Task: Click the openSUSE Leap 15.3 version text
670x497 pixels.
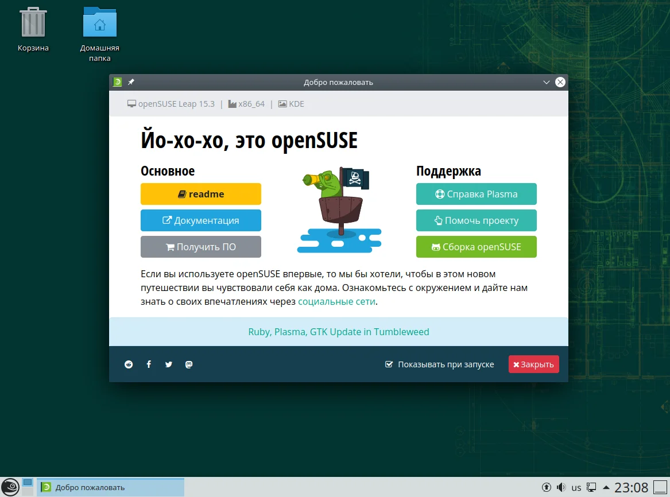Action: coord(176,104)
